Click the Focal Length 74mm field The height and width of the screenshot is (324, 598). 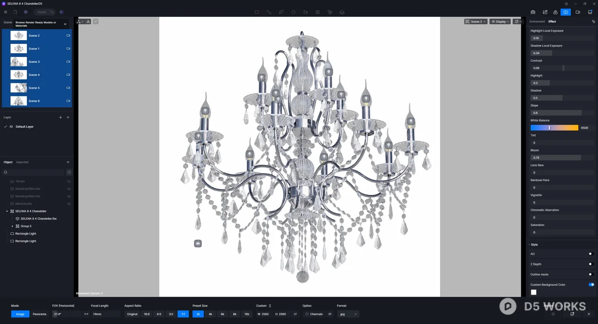pyautogui.click(x=106, y=314)
